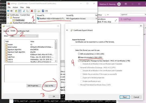The height and width of the screenshot is (103, 146).
Task: Click the scroll down arrow of the field list
Action: [56, 61]
